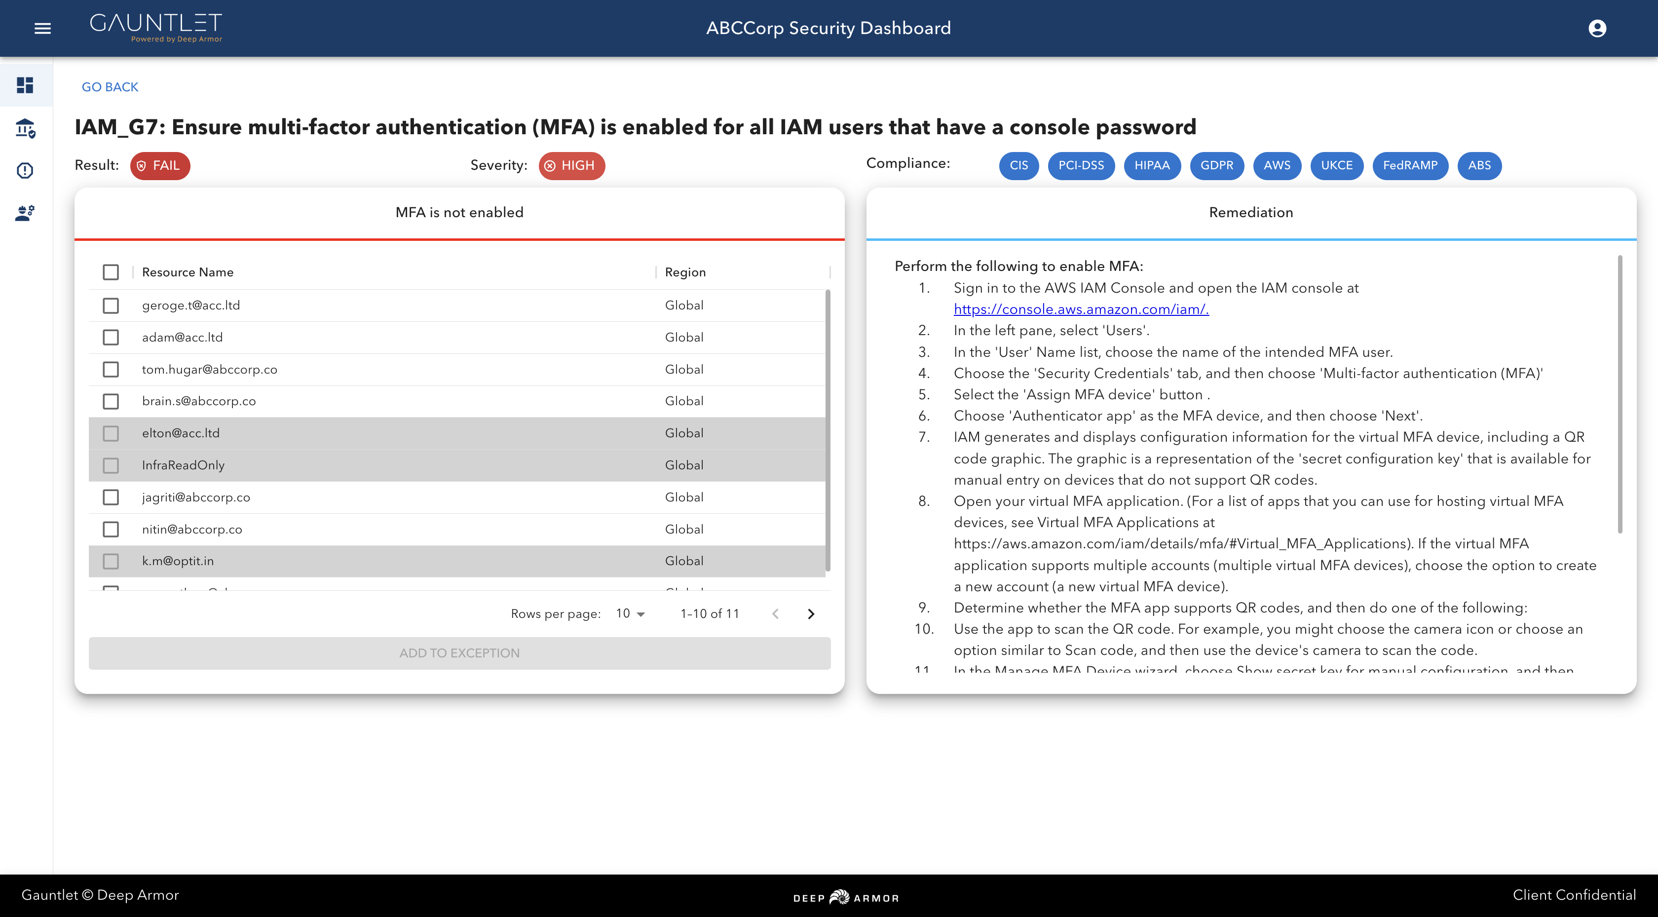Select checkbox for k.m@optit.in resource

[112, 561]
